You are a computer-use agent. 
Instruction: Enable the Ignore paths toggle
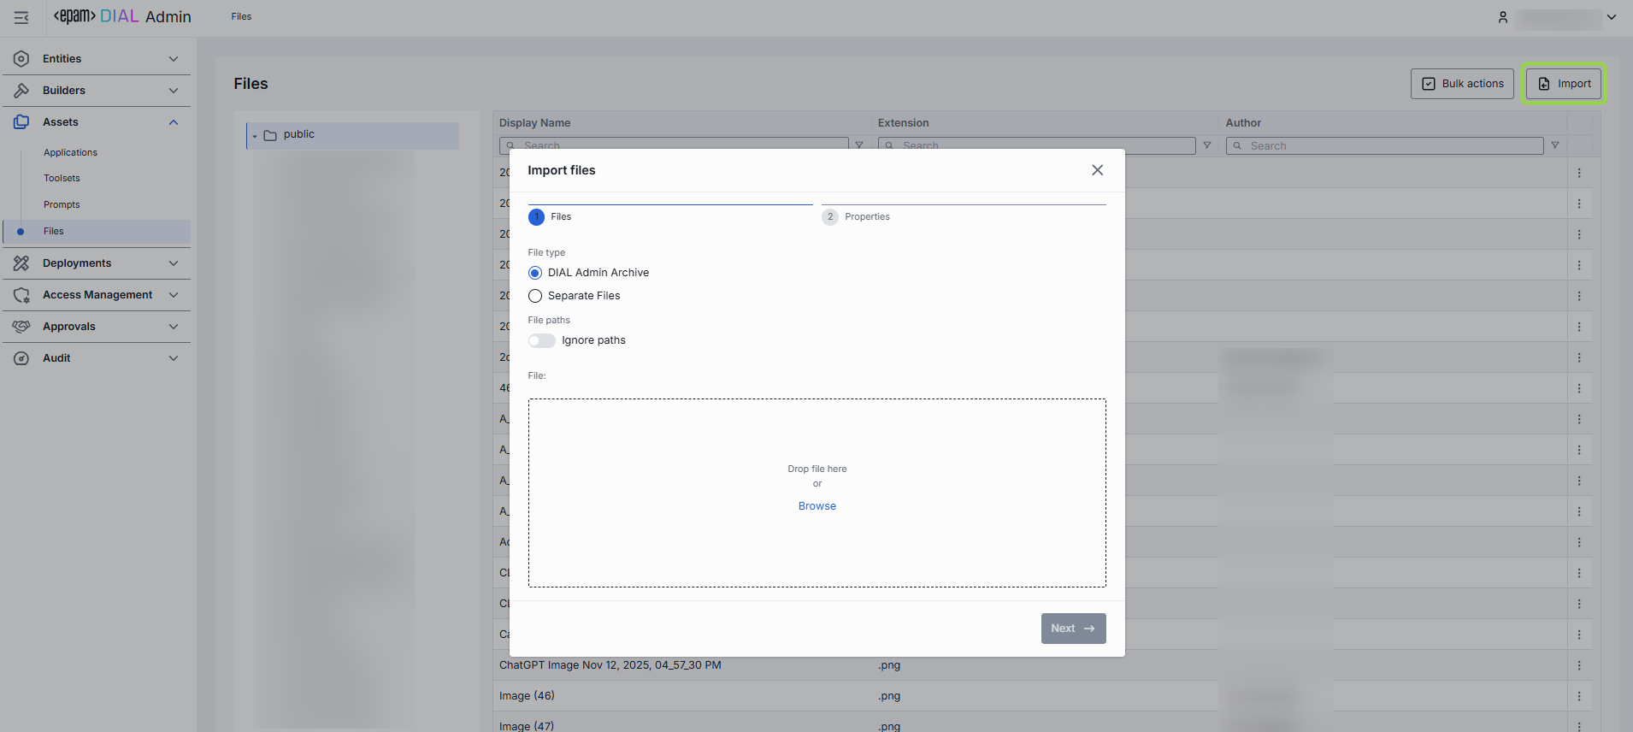point(541,340)
